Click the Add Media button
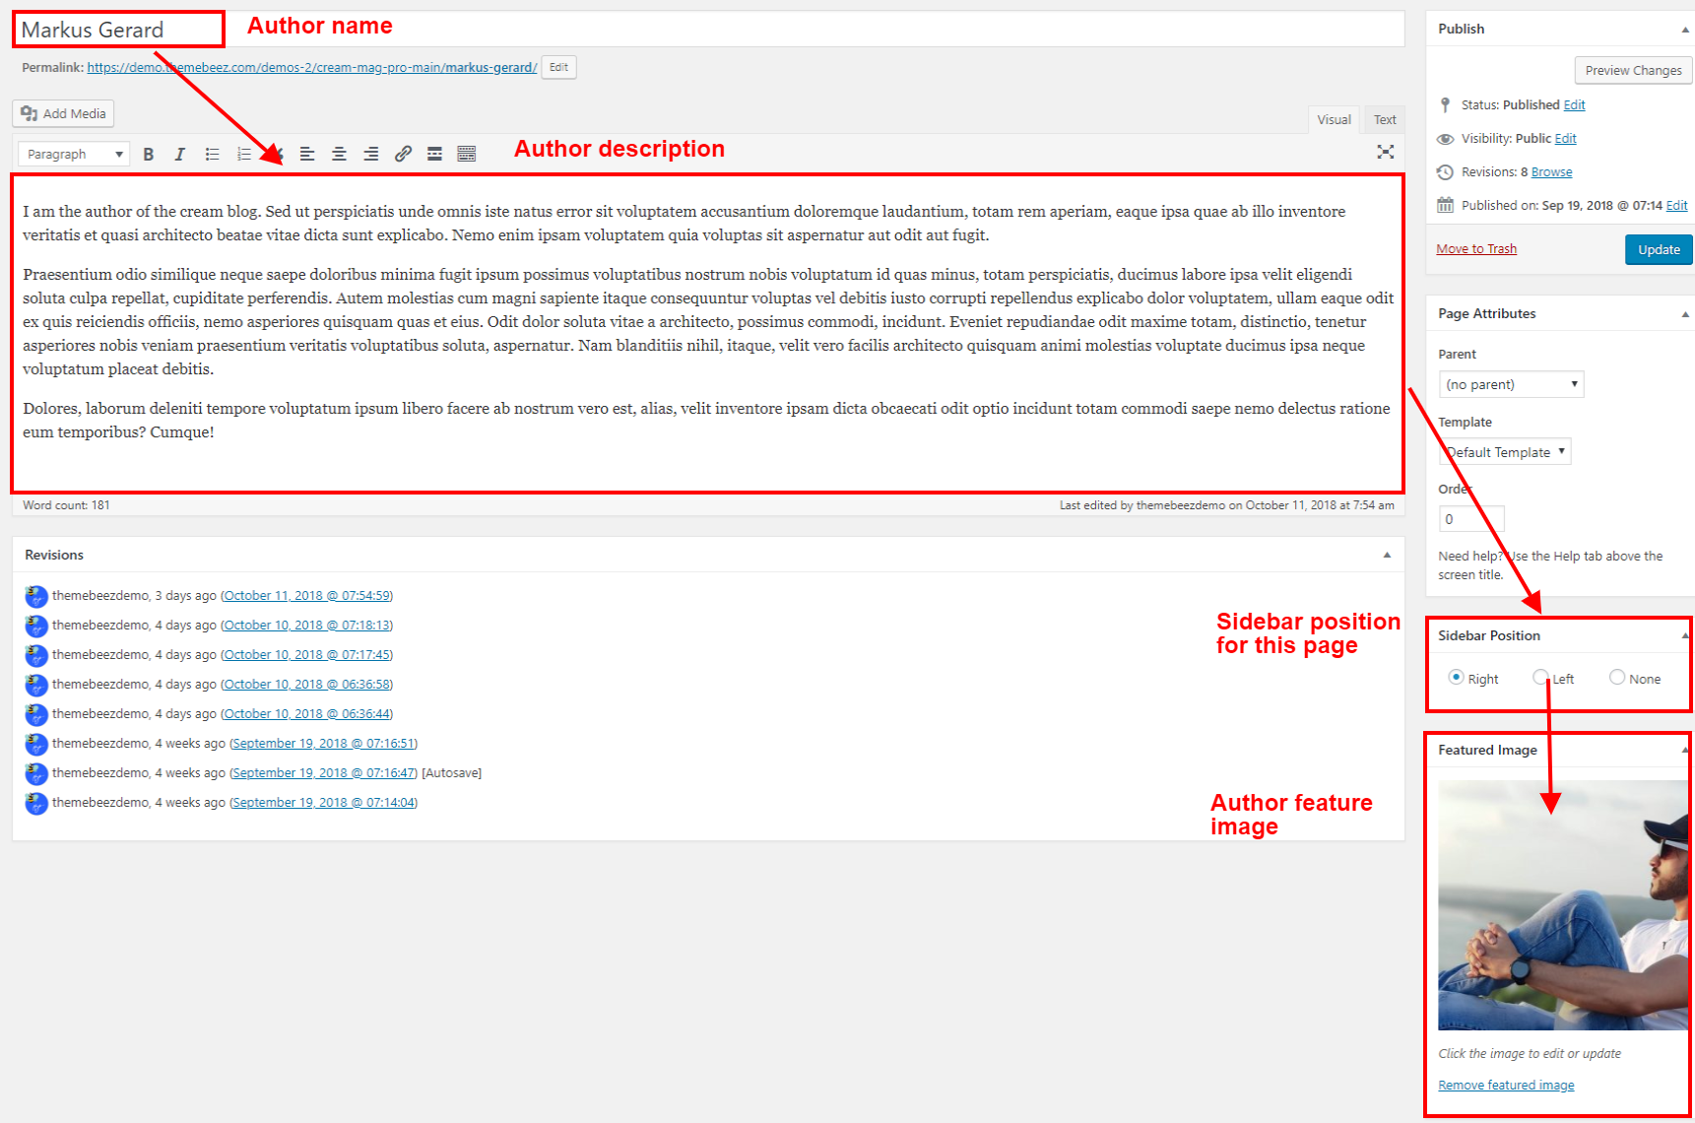 [63, 113]
